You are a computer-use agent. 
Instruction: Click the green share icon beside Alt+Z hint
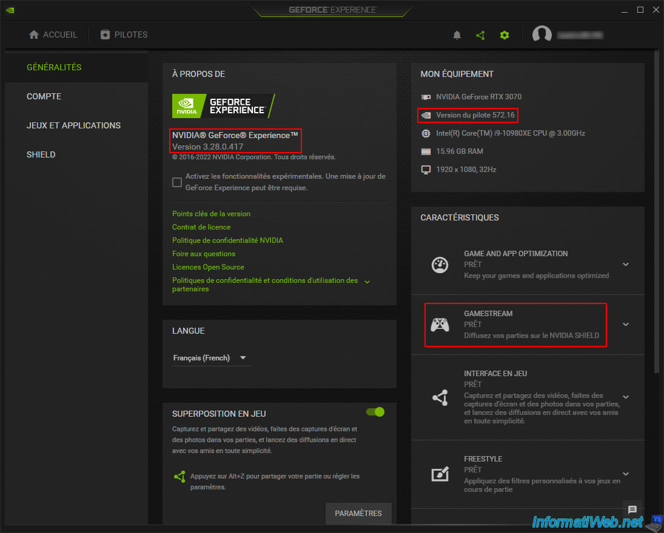point(179,477)
